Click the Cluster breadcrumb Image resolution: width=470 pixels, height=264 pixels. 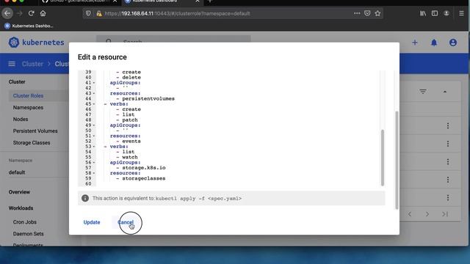click(x=32, y=64)
